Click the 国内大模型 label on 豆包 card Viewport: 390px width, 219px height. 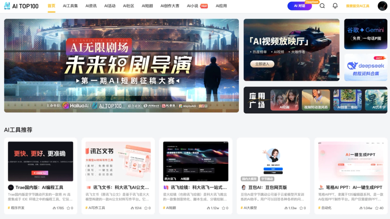249,179
